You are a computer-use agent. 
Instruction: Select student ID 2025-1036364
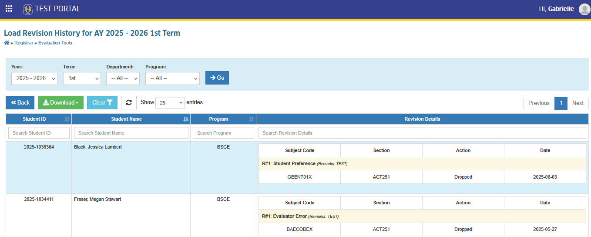[39, 147]
